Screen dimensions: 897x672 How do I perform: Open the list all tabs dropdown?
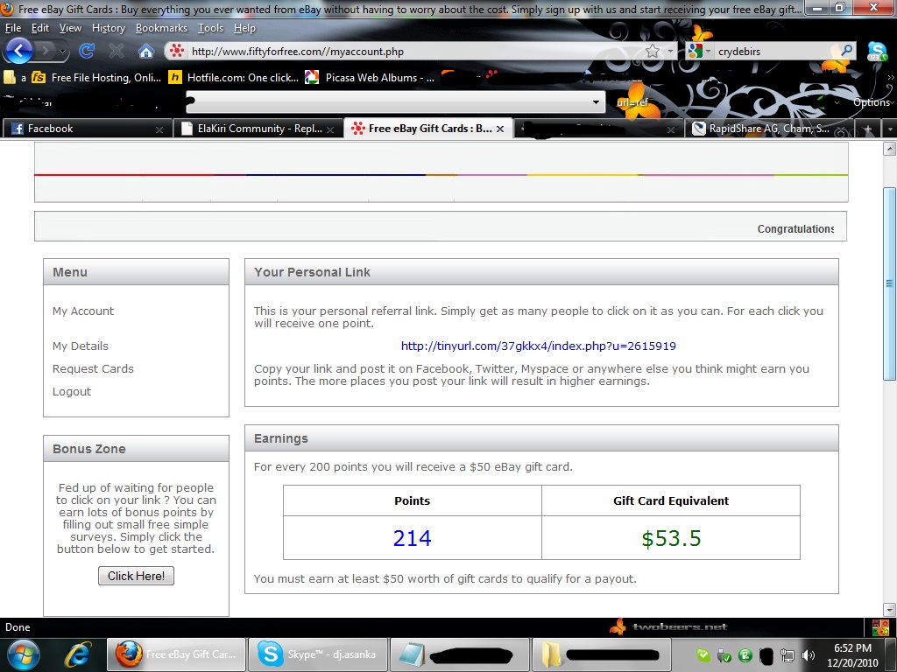pyautogui.click(x=890, y=129)
